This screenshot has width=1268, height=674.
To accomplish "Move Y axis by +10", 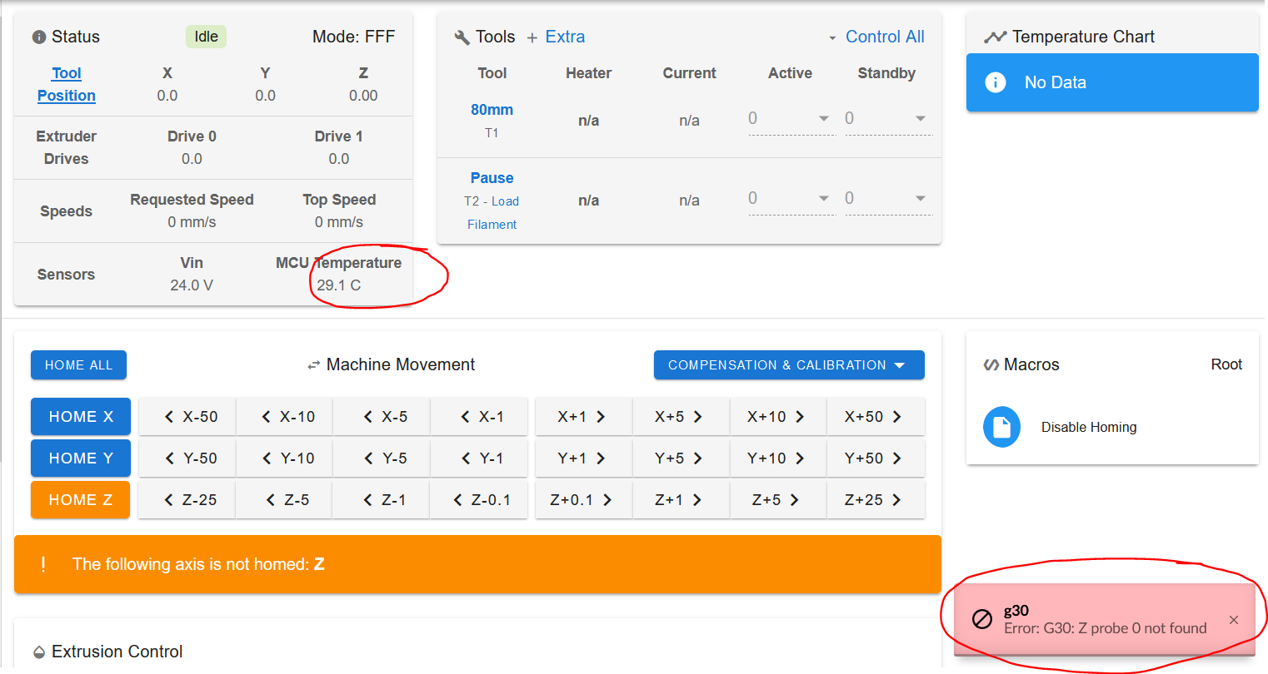I will click(x=778, y=458).
